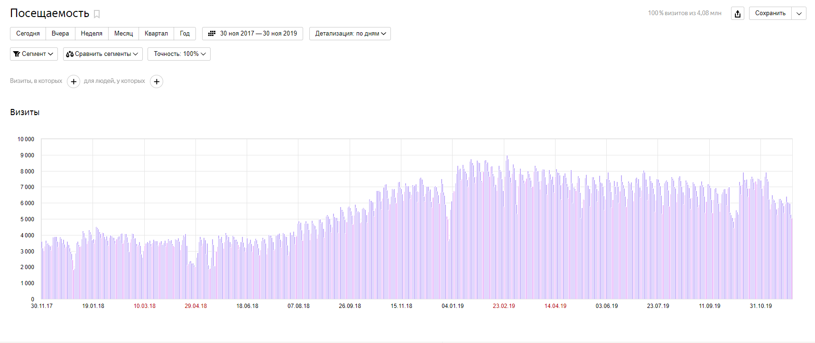
Task: Click the 03.06.19 x-axis date label
Action: click(x=607, y=306)
